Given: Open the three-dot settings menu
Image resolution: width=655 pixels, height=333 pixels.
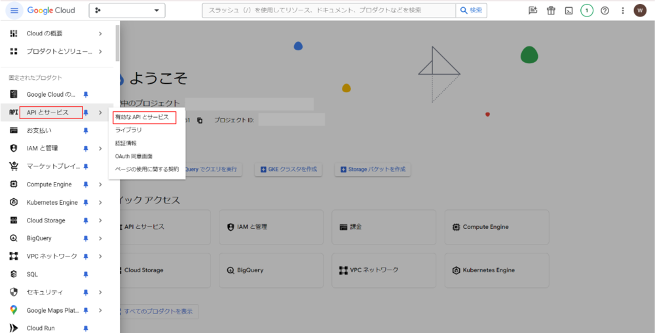Looking at the screenshot, I should (x=623, y=11).
